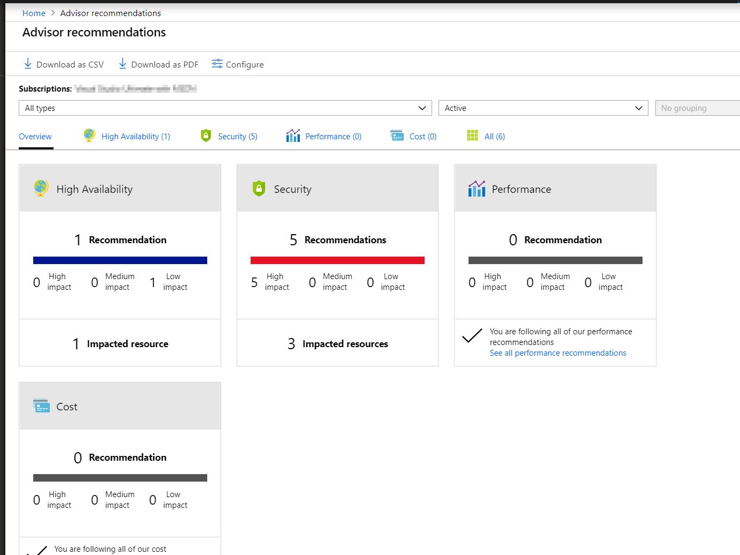The width and height of the screenshot is (740, 555).
Task: Click the Performance chart icon in tab bar
Action: click(x=293, y=136)
